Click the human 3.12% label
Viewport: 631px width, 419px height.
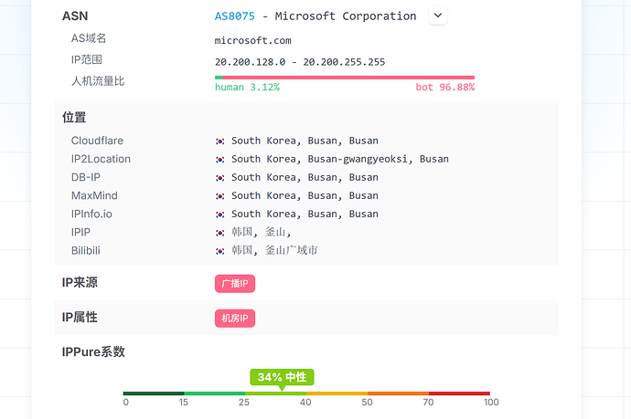tap(247, 87)
